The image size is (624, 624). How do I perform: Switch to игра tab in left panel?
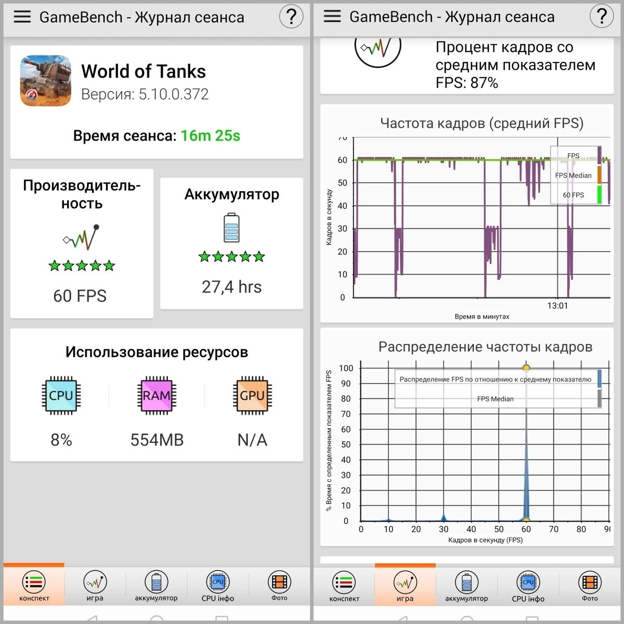click(x=95, y=586)
